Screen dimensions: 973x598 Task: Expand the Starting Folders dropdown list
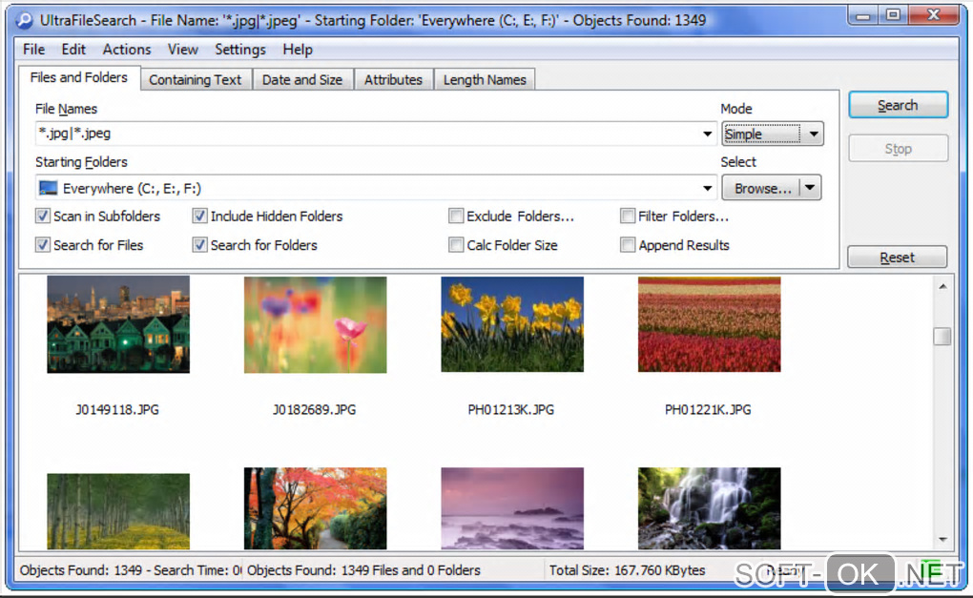[707, 188]
